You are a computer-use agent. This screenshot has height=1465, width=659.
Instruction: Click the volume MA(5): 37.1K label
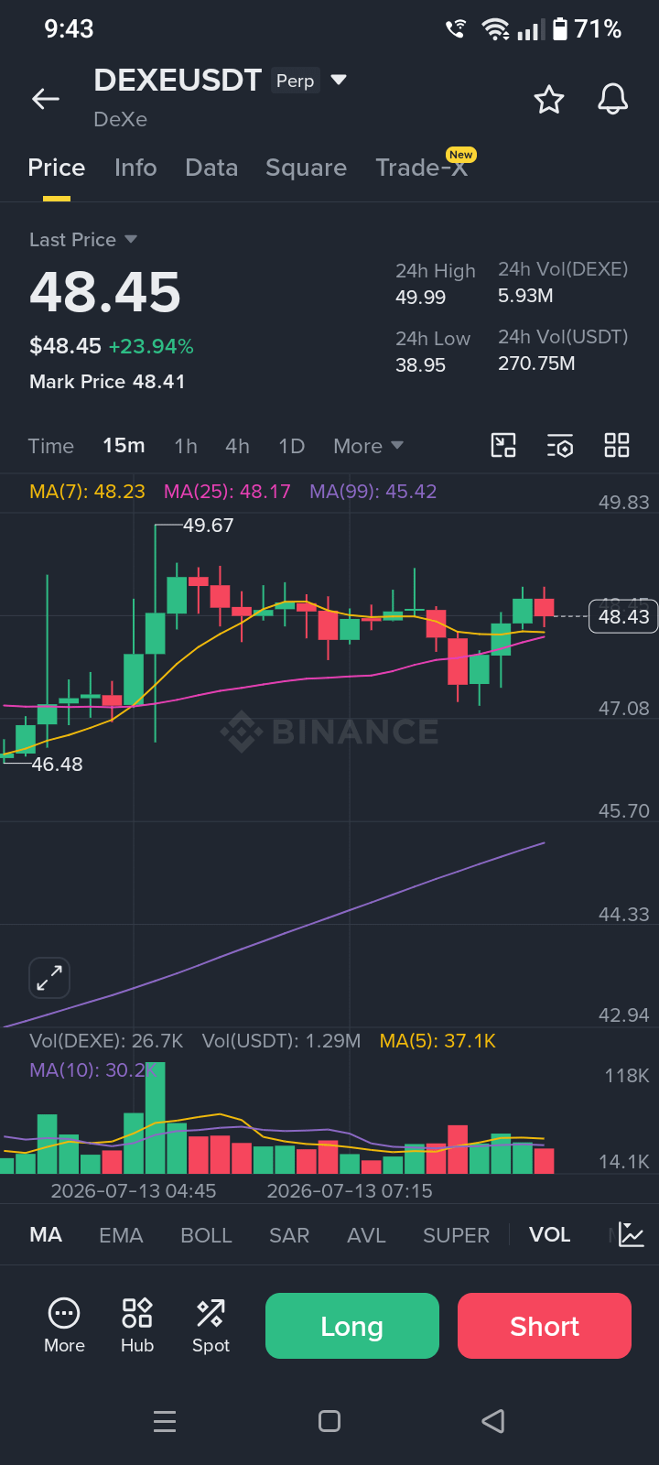pyautogui.click(x=438, y=1041)
